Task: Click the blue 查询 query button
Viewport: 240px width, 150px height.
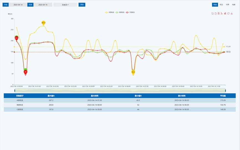Action: pyautogui.click(x=82, y=5)
